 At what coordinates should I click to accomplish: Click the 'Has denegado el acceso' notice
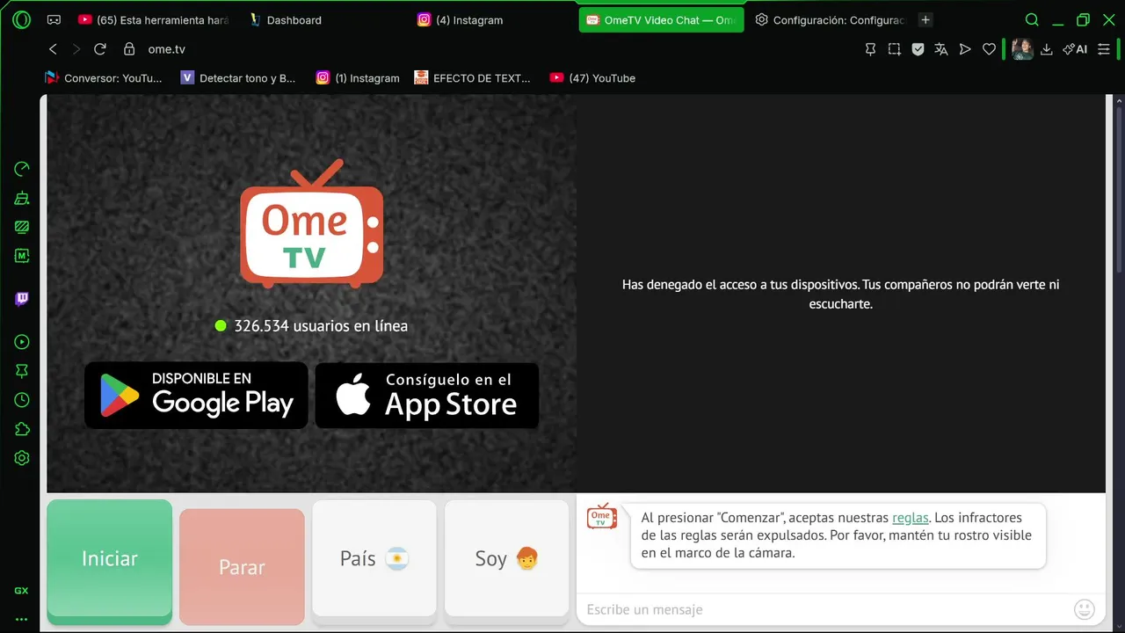(841, 295)
